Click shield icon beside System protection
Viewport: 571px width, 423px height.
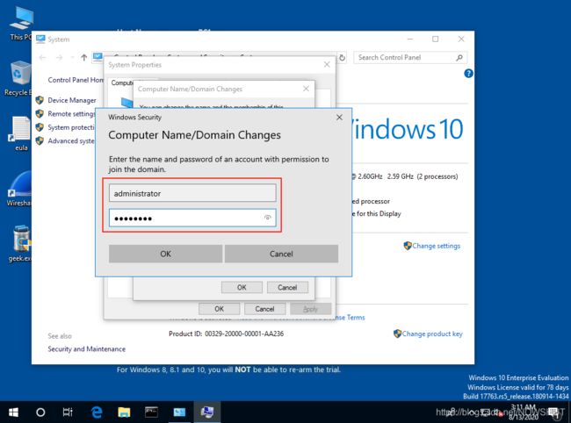(x=40, y=127)
